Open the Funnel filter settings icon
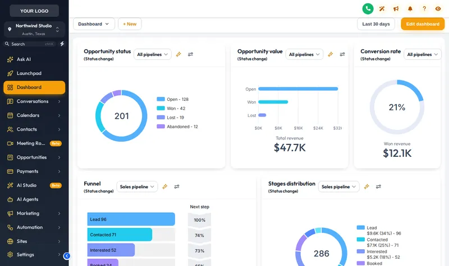This screenshot has width=449, height=266. [x=177, y=186]
